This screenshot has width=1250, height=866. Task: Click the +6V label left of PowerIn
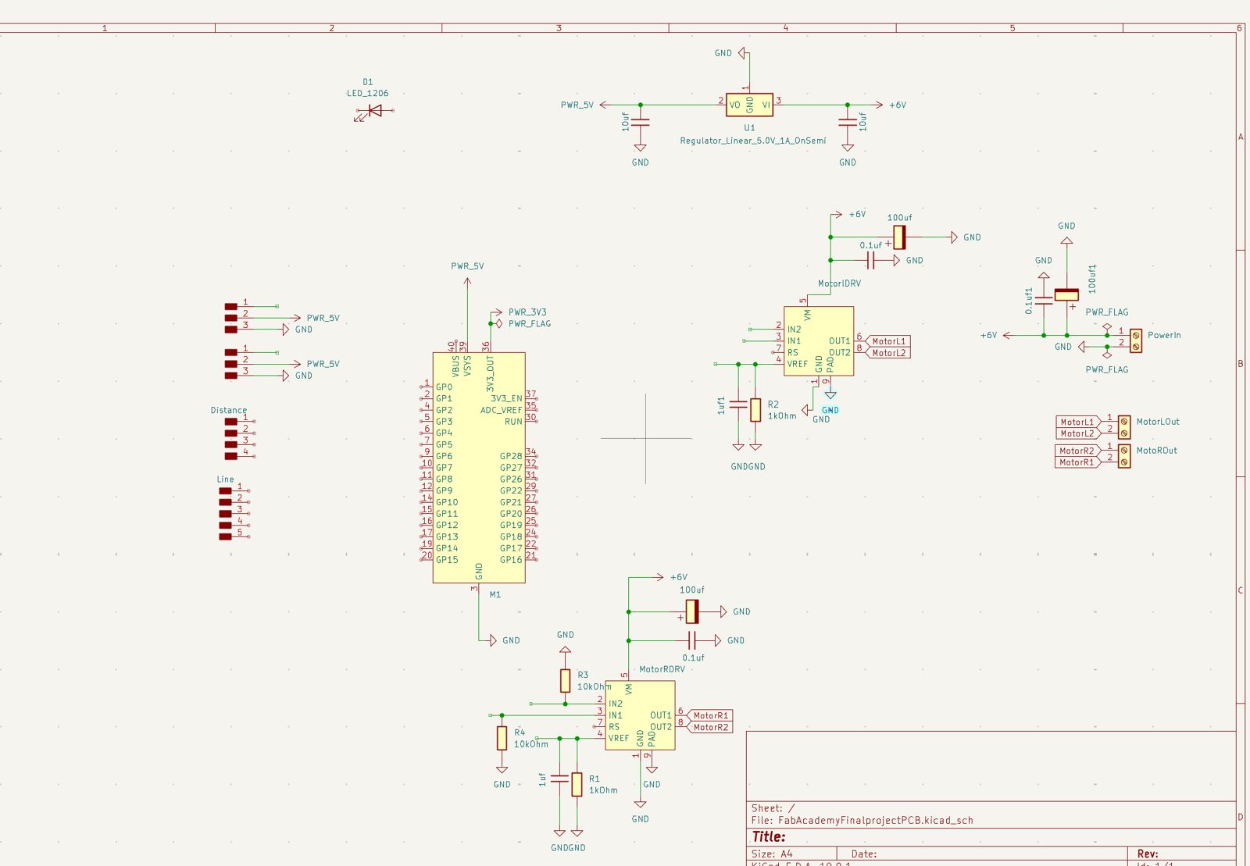pyautogui.click(x=989, y=335)
